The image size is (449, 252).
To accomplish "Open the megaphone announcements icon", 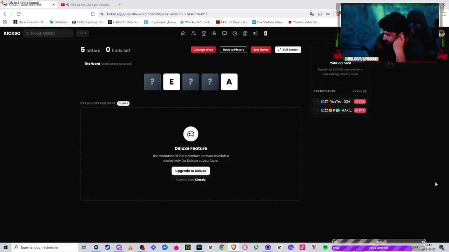I will click(255, 33).
